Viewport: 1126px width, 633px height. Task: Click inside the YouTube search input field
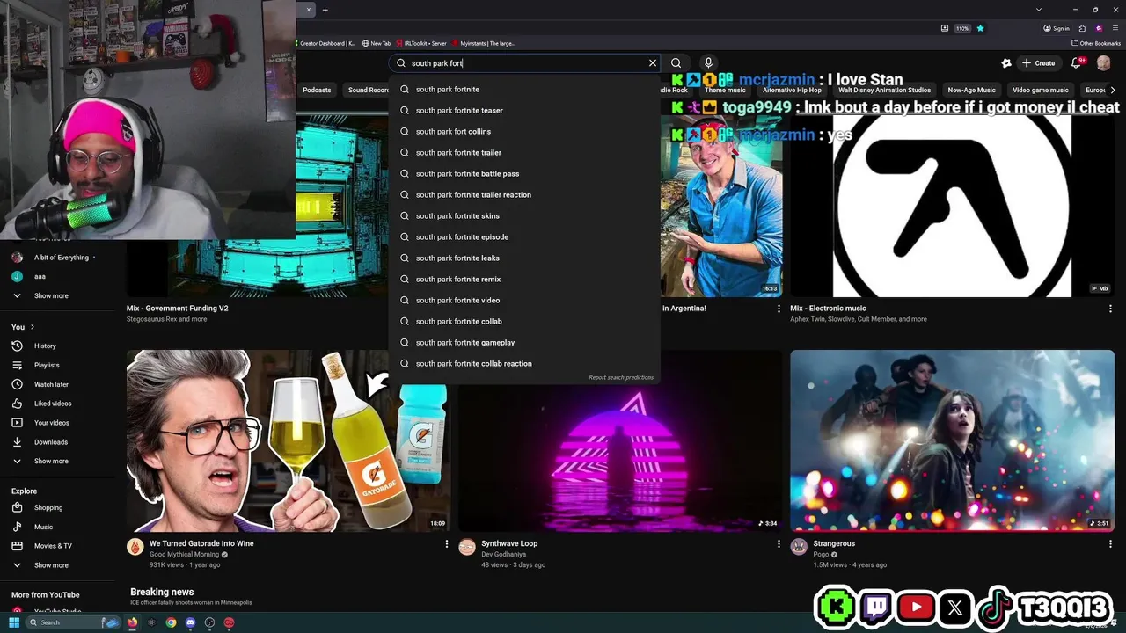click(526, 63)
